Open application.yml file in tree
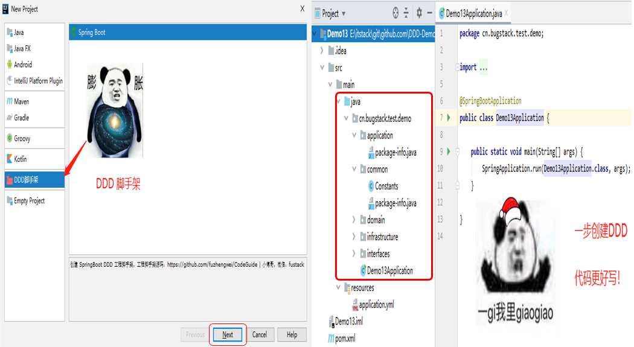Viewport: 634px width, 347px height. [373, 305]
